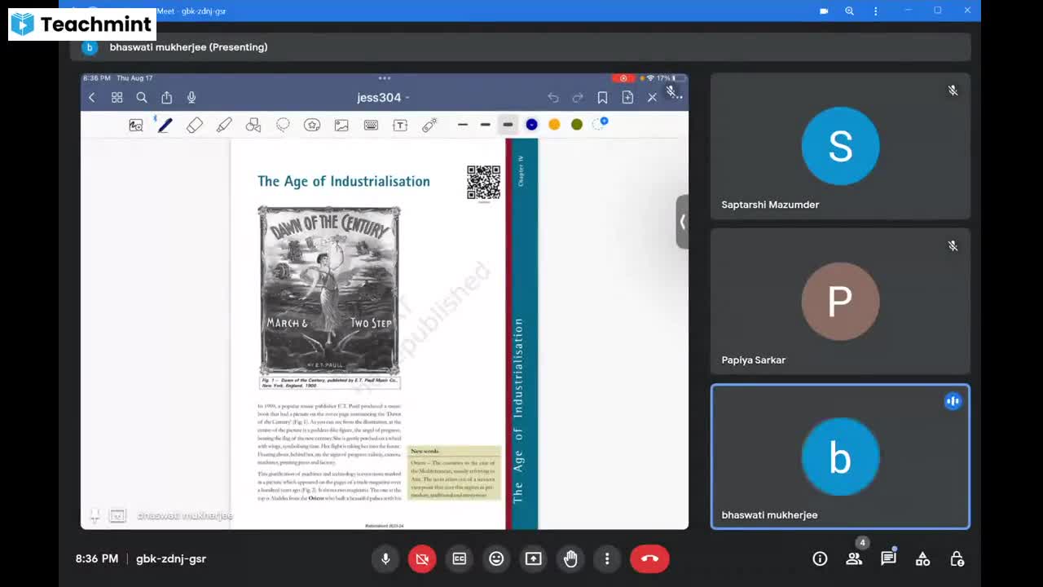Select the highlighter tool
The height and width of the screenshot is (587, 1043).
224,125
